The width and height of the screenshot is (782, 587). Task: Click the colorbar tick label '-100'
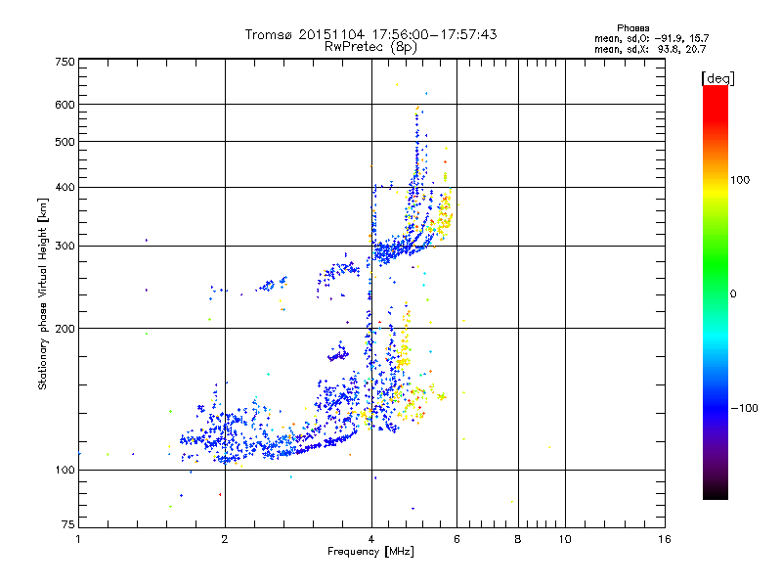(x=744, y=408)
